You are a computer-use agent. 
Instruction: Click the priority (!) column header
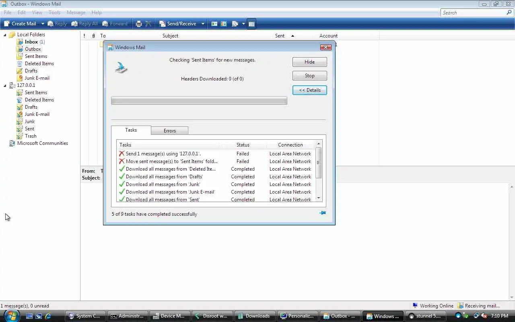(x=84, y=36)
